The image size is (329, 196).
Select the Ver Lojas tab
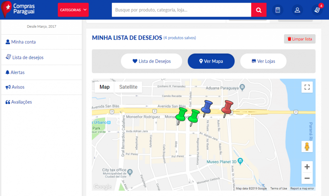[x=263, y=61]
